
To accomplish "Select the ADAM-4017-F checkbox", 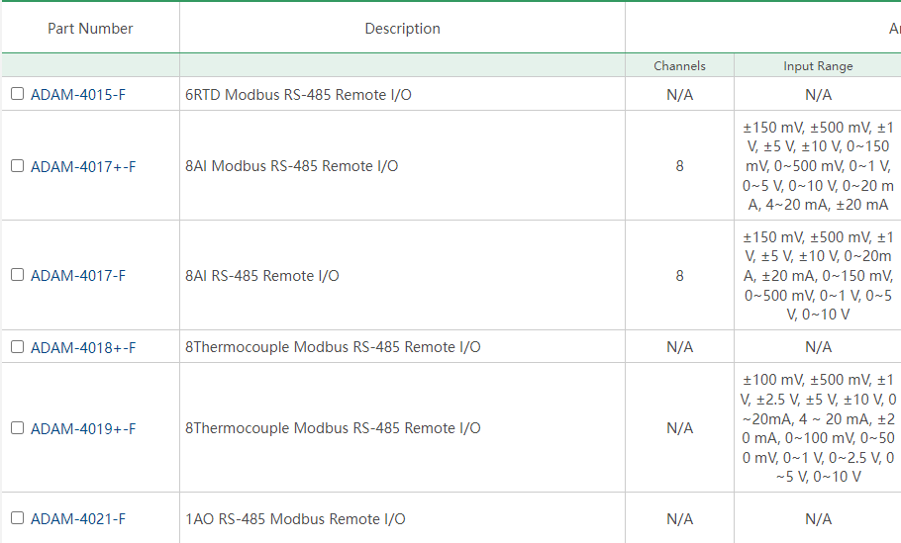I will click(x=17, y=275).
